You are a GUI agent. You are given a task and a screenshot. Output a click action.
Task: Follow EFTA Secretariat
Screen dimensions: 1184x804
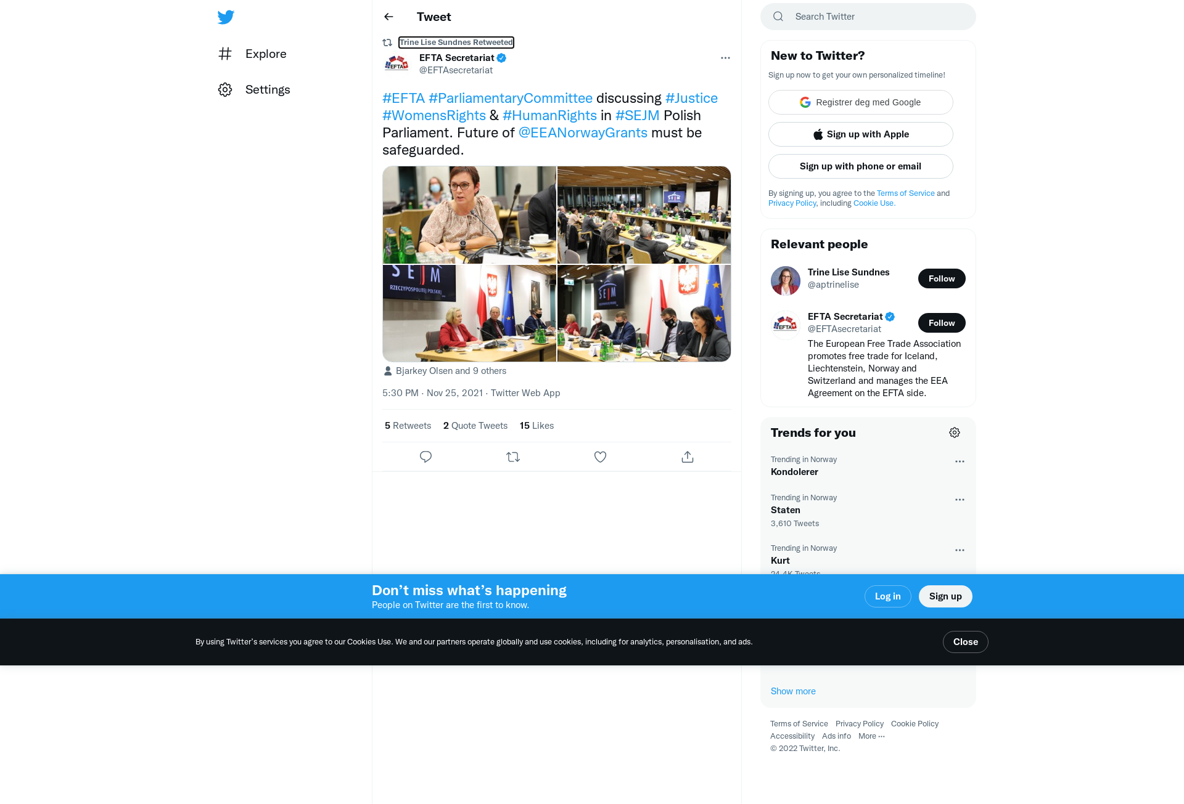coord(942,323)
